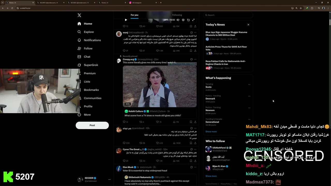Like the post with 4.1K likes
The width and height of the screenshot is (331, 186).
(x=159, y=143)
